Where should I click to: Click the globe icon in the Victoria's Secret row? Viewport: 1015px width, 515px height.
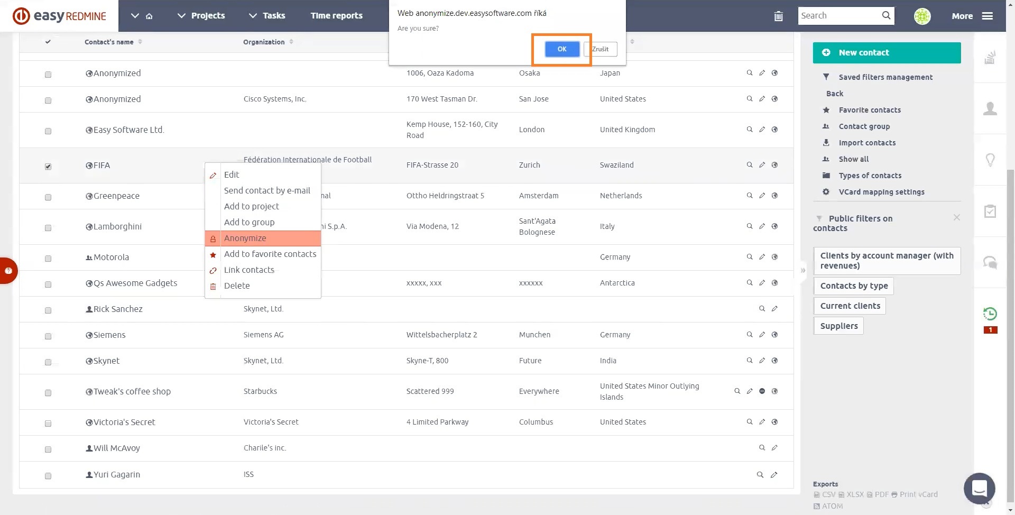tap(774, 422)
